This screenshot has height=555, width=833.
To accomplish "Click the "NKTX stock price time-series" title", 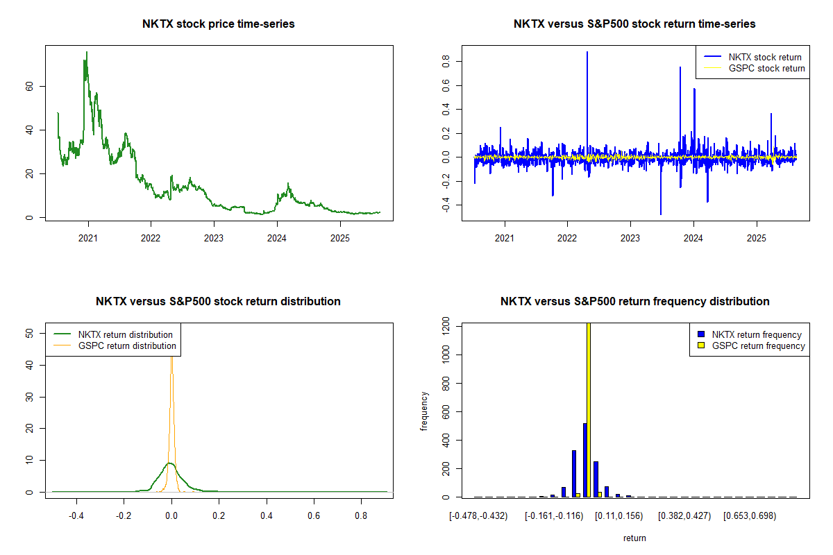I will (219, 24).
